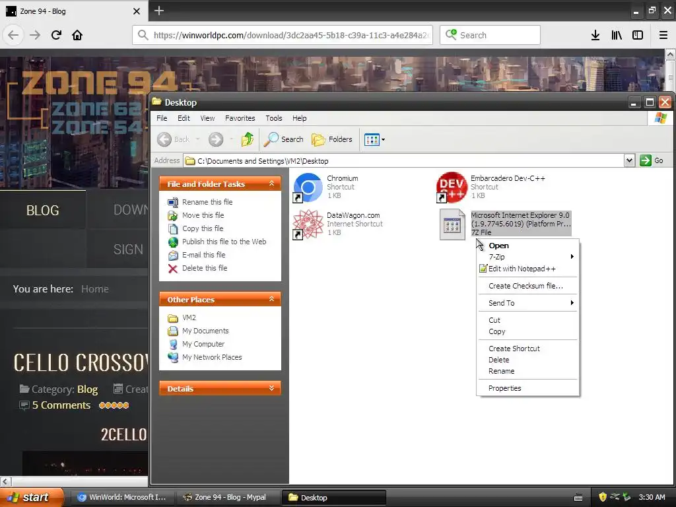Click the Explorer address path field
This screenshot has height=507, width=676.
403,161
